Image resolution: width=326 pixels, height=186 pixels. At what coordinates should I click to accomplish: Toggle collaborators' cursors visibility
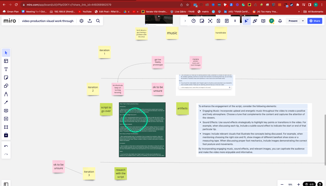246,21
